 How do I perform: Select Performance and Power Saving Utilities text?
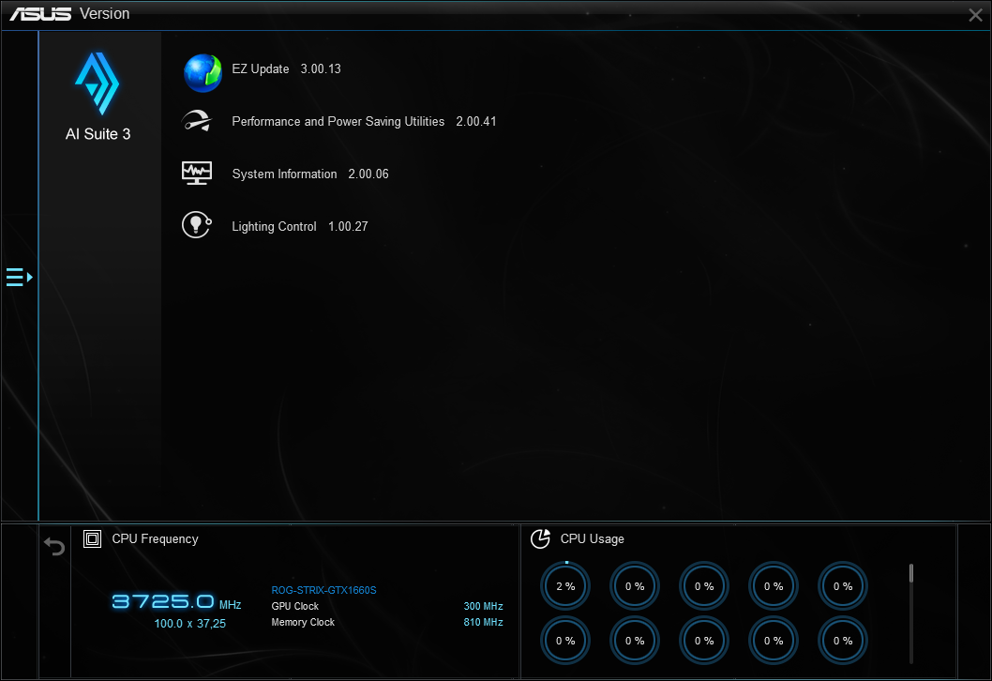338,122
